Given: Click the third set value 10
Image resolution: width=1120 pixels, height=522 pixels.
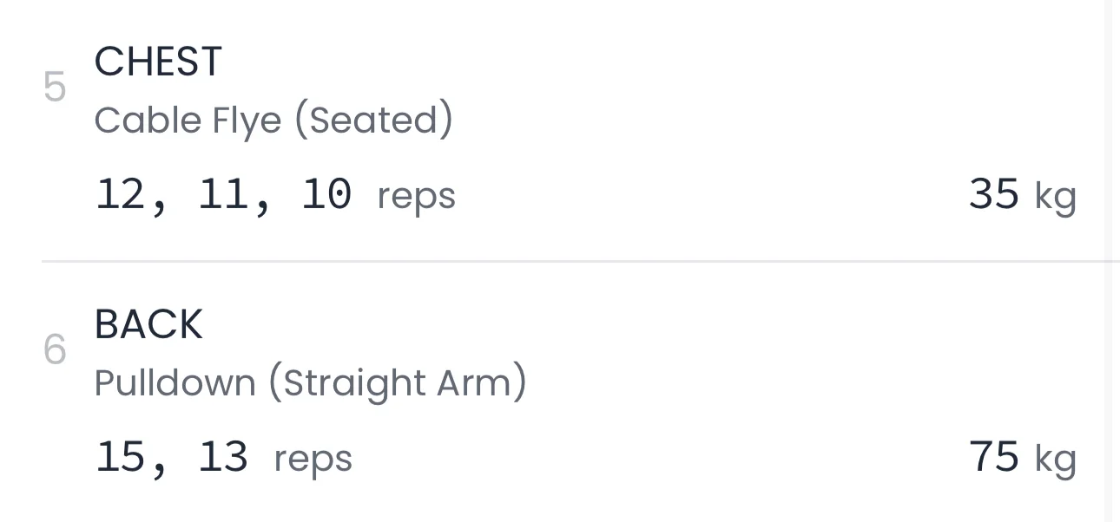Looking at the screenshot, I should pos(326,193).
